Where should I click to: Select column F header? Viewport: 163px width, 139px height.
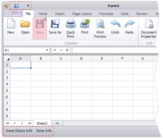[x=122, y=58]
